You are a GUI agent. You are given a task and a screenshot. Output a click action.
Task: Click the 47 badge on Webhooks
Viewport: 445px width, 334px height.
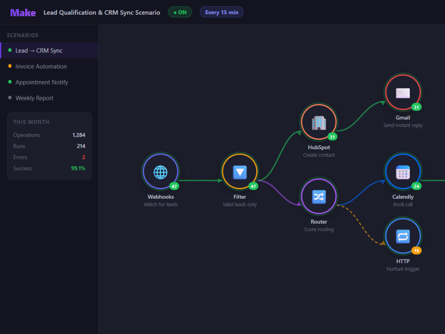tap(174, 186)
